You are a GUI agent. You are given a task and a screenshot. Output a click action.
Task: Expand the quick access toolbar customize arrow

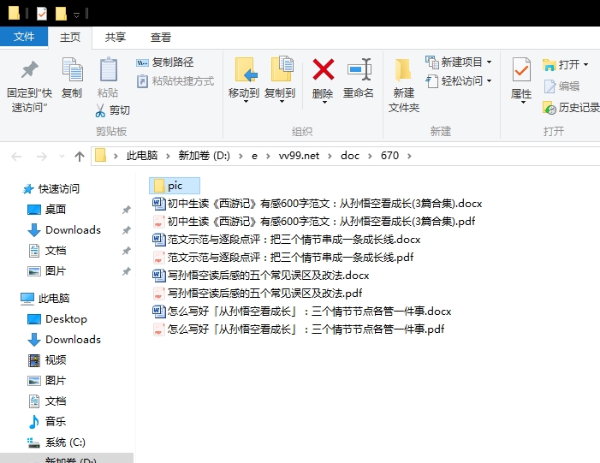(x=76, y=15)
